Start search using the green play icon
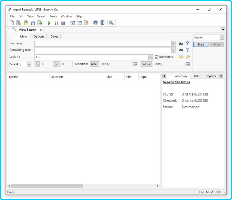This screenshot has height=200, width=232. point(49,23)
